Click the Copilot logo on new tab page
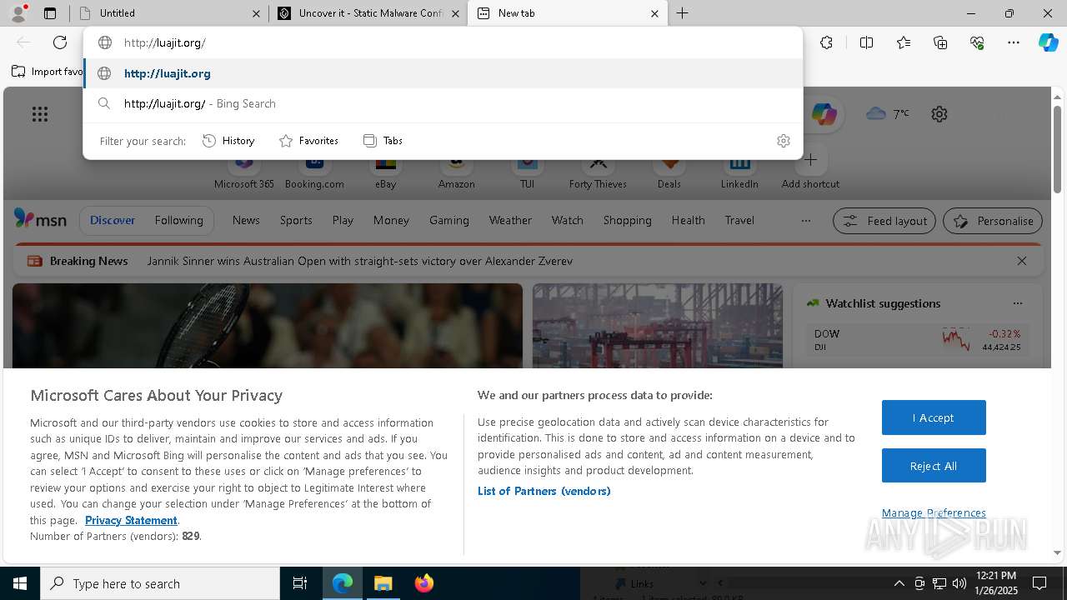 tap(824, 114)
